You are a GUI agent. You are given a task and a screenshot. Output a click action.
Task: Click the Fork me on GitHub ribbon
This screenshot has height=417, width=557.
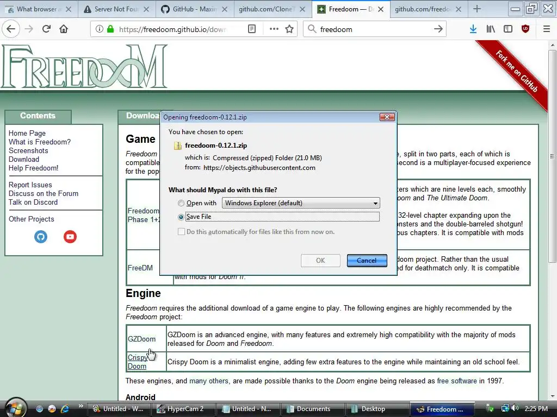pos(517,72)
